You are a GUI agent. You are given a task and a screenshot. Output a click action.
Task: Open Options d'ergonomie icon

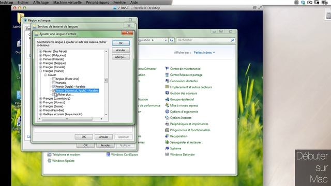[x=167, y=112]
